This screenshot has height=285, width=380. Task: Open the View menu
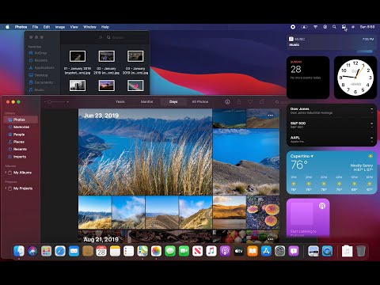74,27
